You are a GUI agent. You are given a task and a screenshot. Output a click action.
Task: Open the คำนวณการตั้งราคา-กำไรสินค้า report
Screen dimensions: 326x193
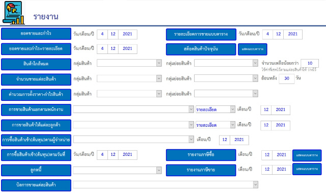click(x=36, y=95)
